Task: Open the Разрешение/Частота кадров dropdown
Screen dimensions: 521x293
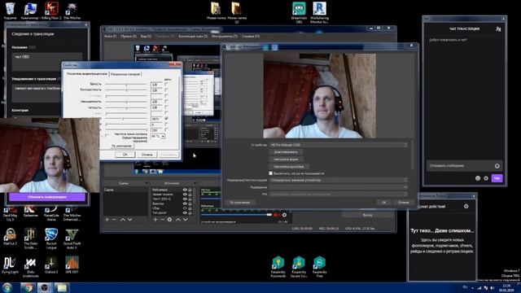Action: 339,180
